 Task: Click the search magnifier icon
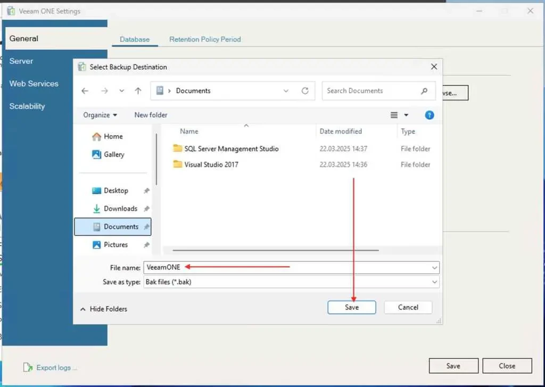click(424, 91)
